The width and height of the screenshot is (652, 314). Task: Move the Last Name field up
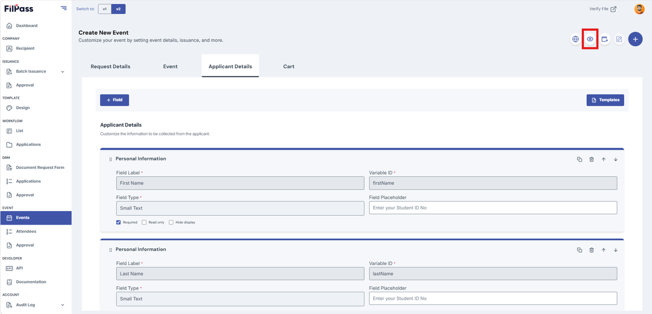[604, 250]
